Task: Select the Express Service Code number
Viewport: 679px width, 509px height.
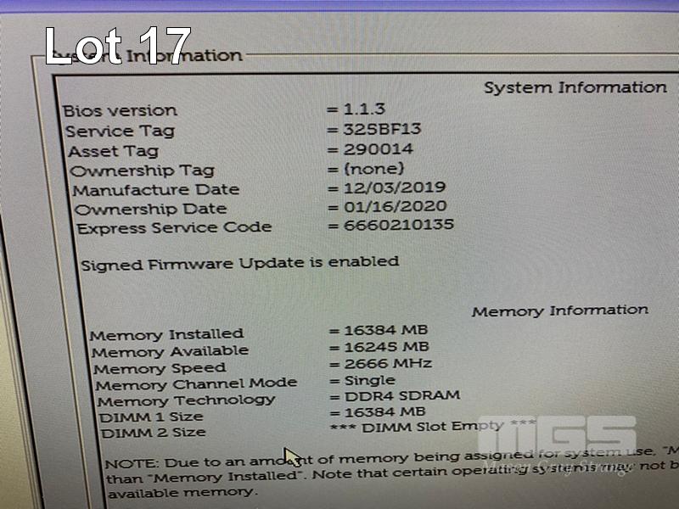Action: click(x=399, y=225)
